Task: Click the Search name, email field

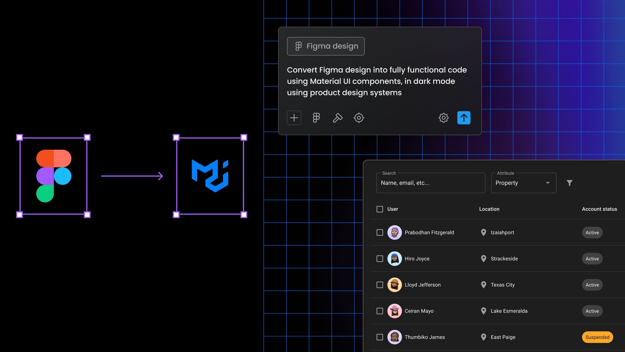Action: [431, 183]
